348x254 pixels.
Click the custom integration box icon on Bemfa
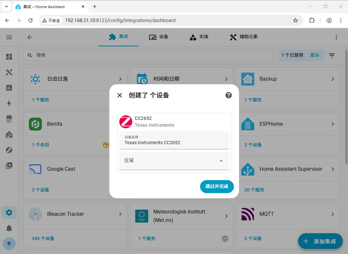click(106, 145)
